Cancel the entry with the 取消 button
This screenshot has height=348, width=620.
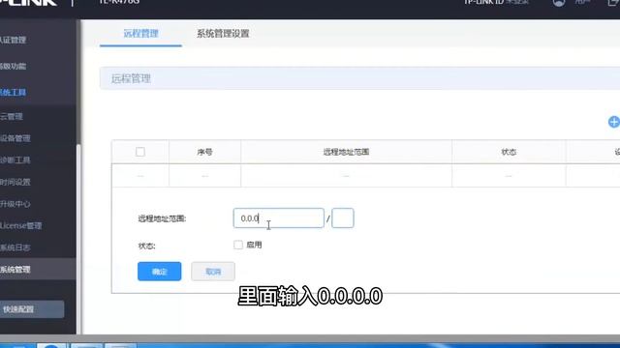pyautogui.click(x=213, y=272)
